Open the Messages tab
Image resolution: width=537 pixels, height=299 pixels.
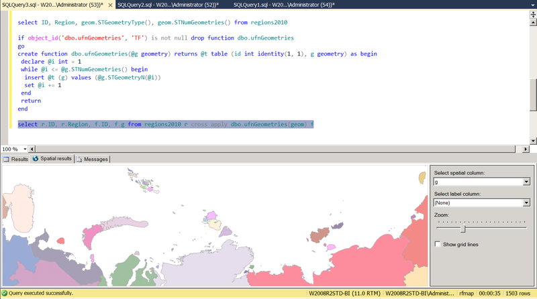[93, 159]
